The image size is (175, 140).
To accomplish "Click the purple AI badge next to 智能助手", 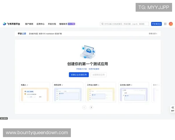I will point(71,24).
